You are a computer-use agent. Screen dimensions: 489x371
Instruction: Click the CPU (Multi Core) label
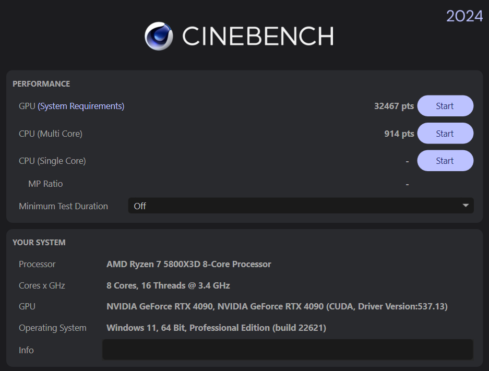pyautogui.click(x=51, y=134)
